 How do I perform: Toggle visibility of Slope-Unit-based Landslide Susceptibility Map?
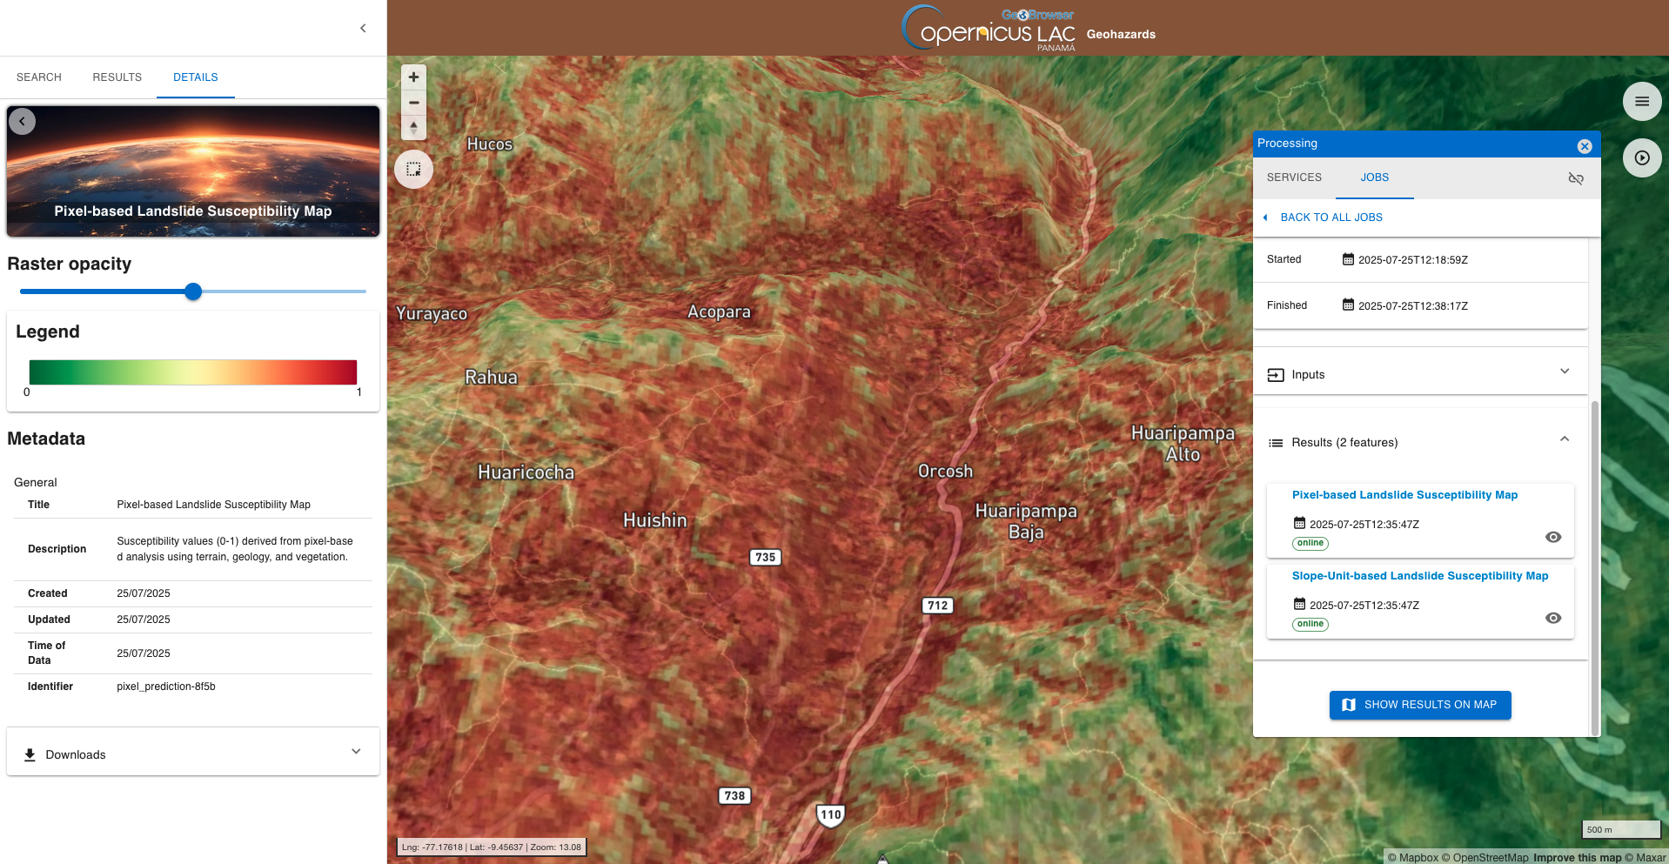[x=1552, y=618]
